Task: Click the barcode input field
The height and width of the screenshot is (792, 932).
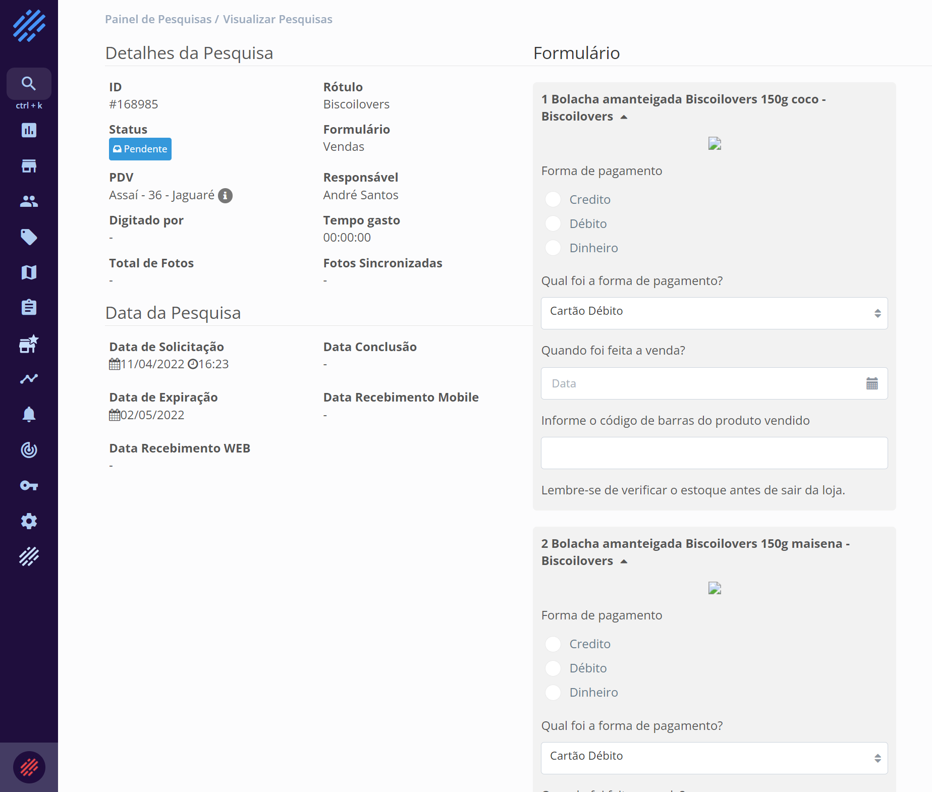Action: [714, 452]
